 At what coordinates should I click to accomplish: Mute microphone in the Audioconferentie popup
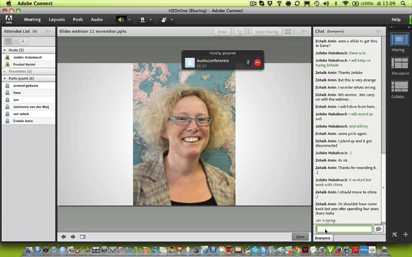point(247,63)
